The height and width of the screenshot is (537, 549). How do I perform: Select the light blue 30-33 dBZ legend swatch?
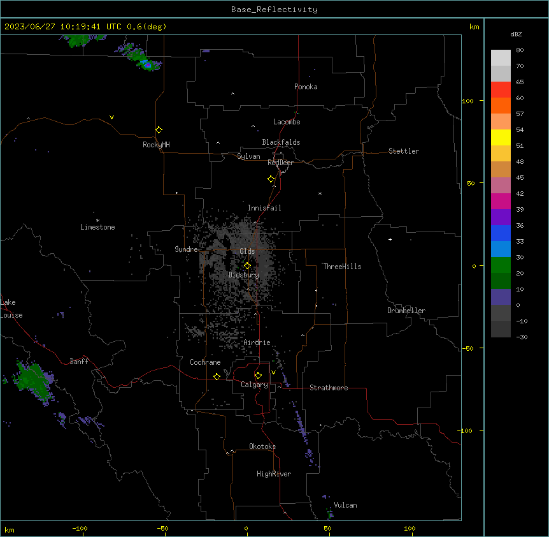click(501, 249)
